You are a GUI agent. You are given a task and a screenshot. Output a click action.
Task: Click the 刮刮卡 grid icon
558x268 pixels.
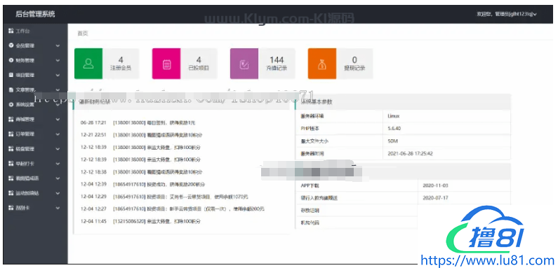pyautogui.click(x=11, y=208)
